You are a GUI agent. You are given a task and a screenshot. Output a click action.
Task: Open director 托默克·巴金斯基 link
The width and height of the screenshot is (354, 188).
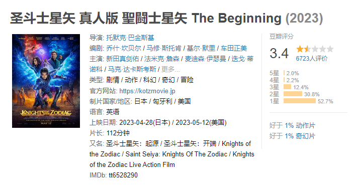(130, 38)
